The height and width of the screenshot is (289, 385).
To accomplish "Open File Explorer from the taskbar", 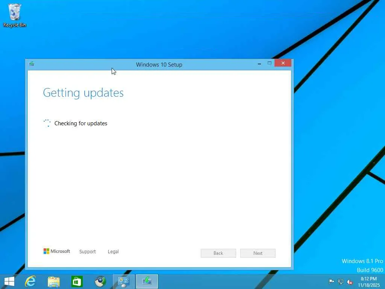I will tap(54, 281).
